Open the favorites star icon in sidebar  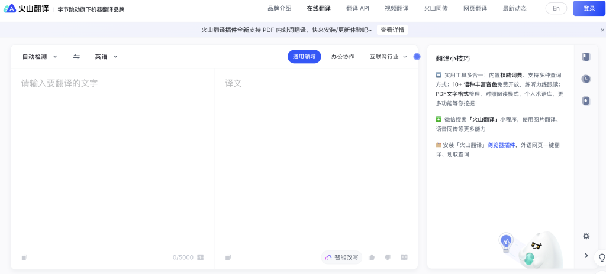click(x=586, y=101)
